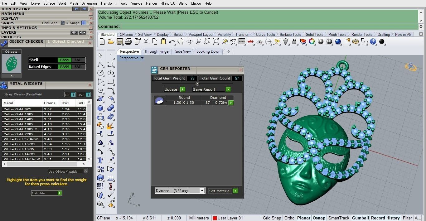Click the blue Help question mark icon
This screenshot has width=426, height=221.
pos(373,41)
